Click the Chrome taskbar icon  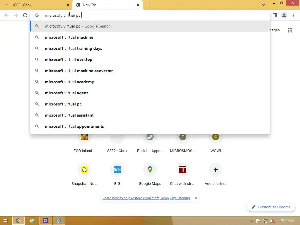point(18,221)
